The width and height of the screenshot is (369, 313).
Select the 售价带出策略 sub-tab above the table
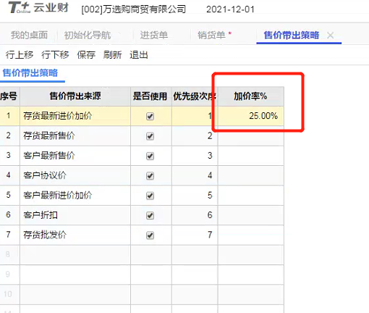coord(30,73)
